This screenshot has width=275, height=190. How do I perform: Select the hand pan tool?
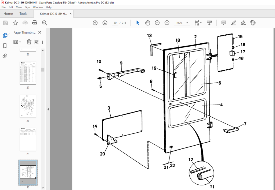[147, 23]
